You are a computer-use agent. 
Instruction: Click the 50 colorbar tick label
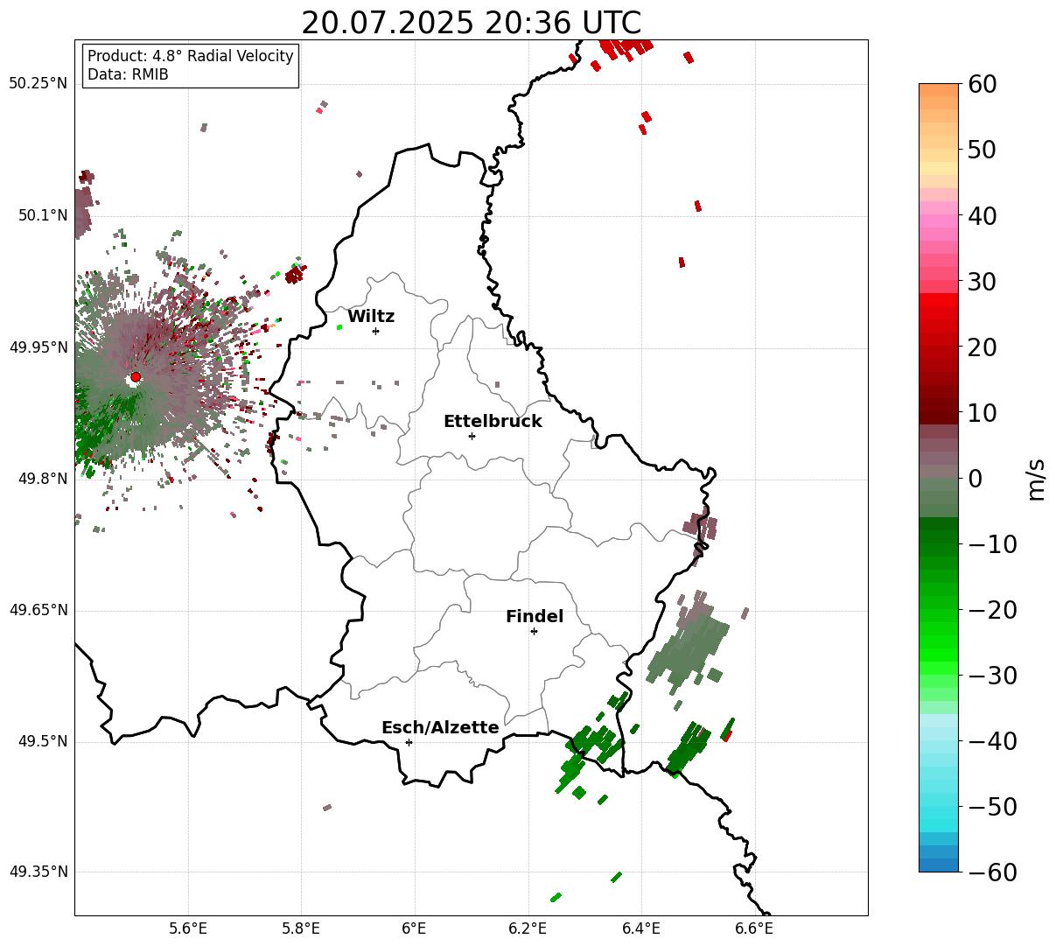(x=983, y=150)
